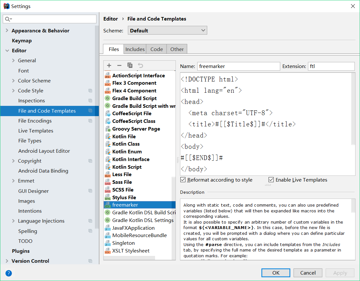Expand Appearance & Behavior section
This screenshot has height=281, width=360.
[x=7, y=30]
